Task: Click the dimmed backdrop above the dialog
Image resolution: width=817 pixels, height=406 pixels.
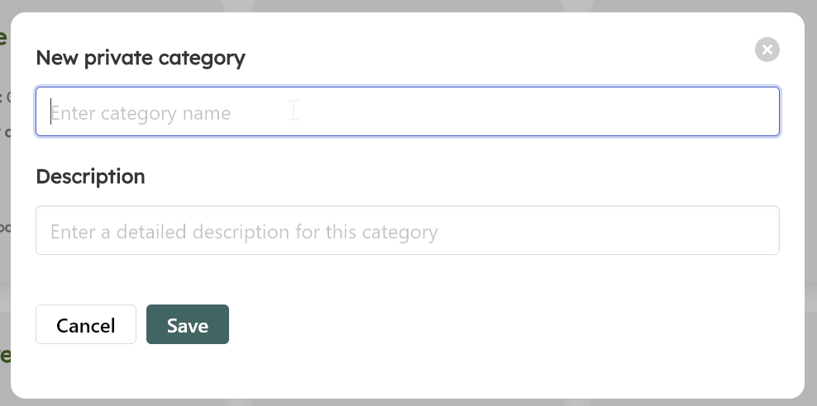Action: coord(408,5)
